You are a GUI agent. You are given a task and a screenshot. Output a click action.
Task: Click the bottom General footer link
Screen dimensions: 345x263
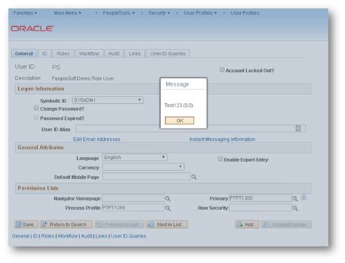pos(20,236)
